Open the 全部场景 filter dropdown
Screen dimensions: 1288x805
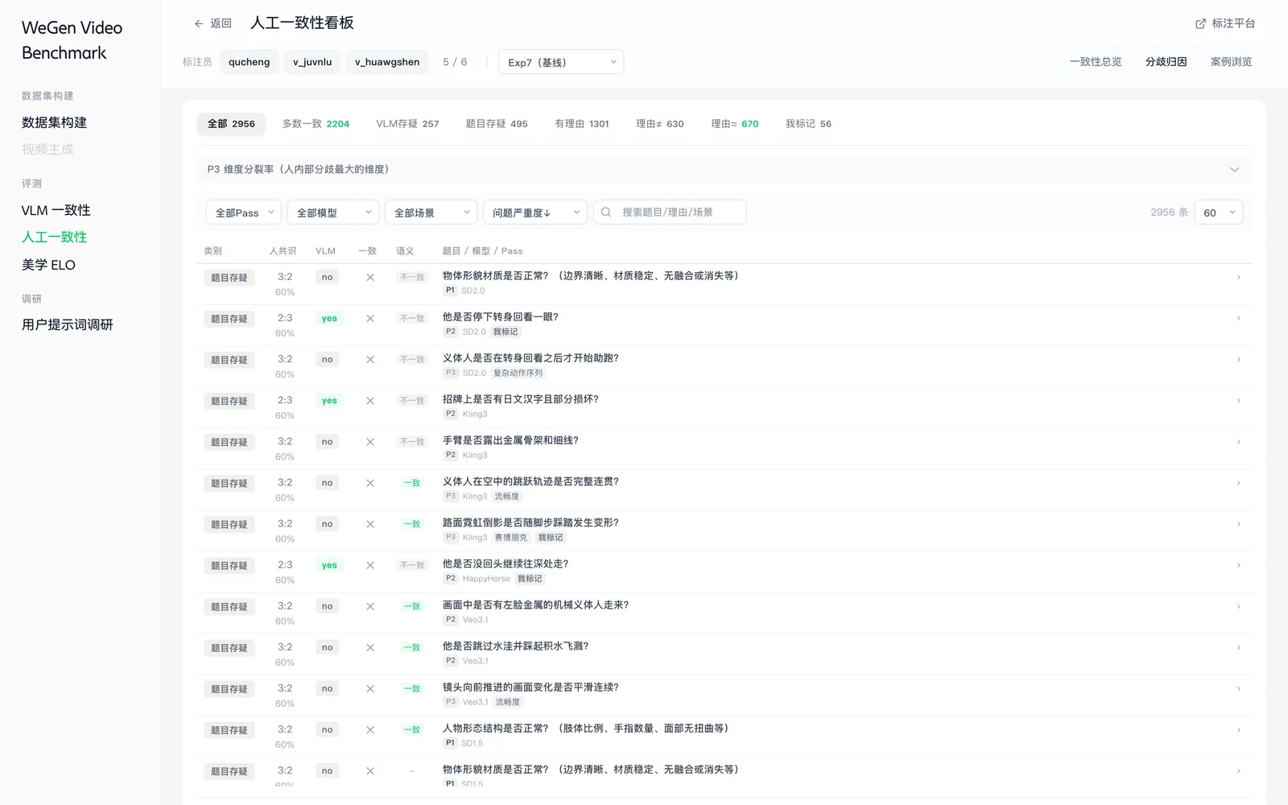pyautogui.click(x=431, y=213)
